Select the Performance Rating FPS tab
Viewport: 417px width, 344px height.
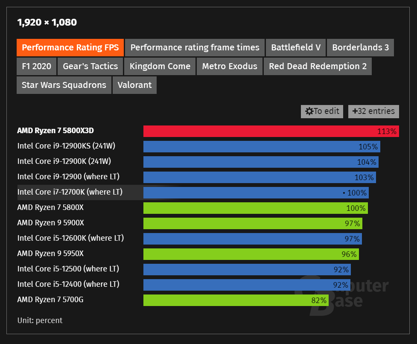[70, 47]
